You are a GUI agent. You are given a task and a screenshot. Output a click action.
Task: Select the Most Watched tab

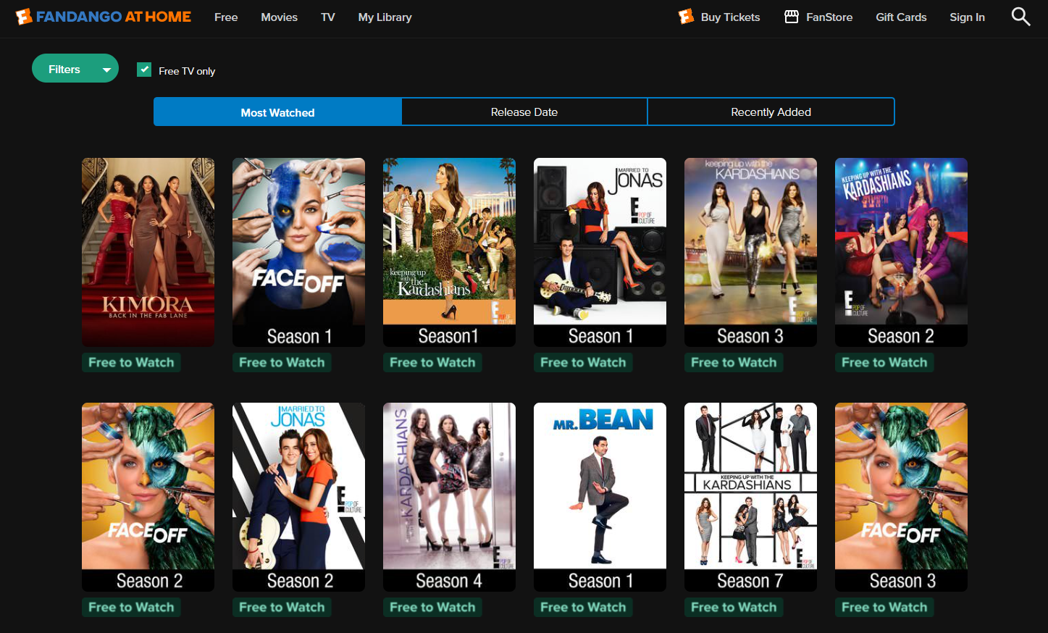pyautogui.click(x=277, y=112)
